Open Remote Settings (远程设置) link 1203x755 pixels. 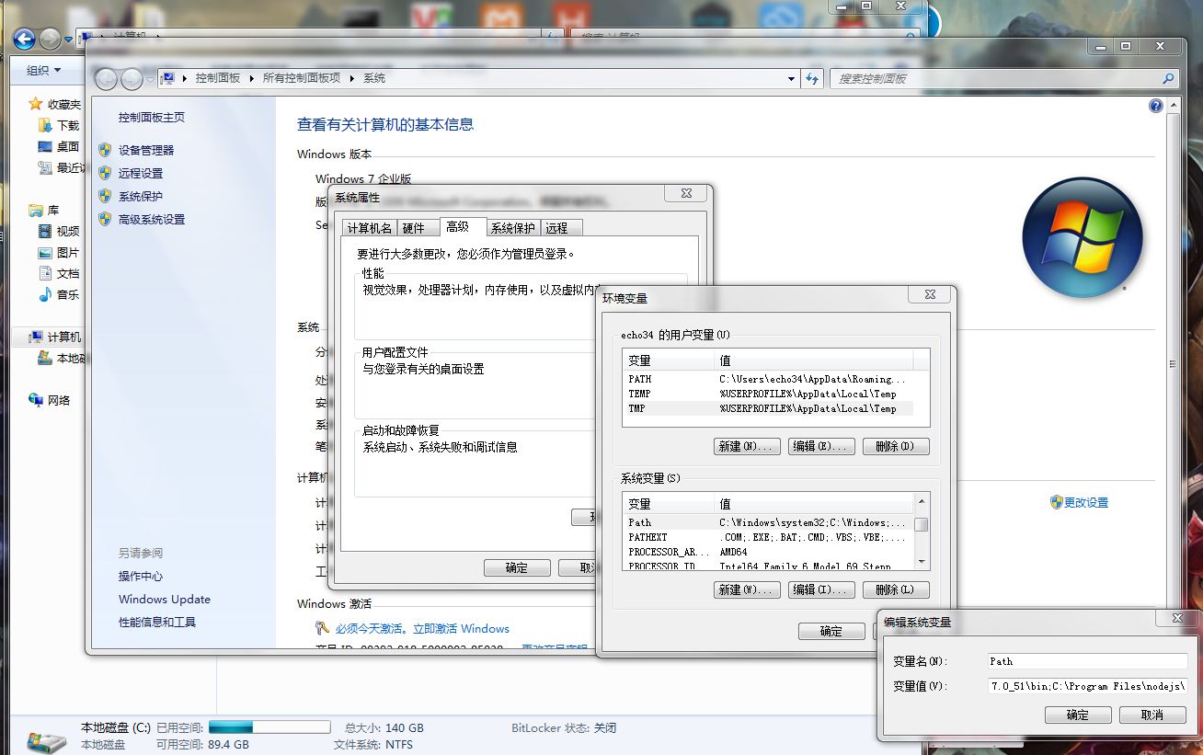[140, 173]
